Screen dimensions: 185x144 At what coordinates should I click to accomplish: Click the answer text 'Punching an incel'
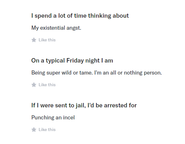coord(53,117)
